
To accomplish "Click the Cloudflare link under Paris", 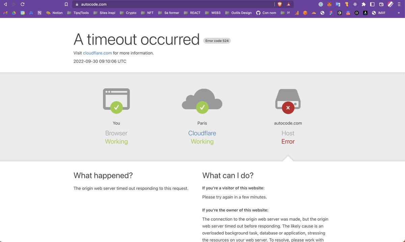I will tap(202, 133).
